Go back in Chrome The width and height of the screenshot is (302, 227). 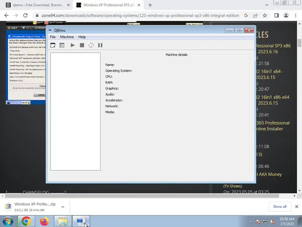[6, 15]
